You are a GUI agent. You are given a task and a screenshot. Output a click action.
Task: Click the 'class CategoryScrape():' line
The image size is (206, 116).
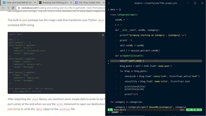pos(124,15)
